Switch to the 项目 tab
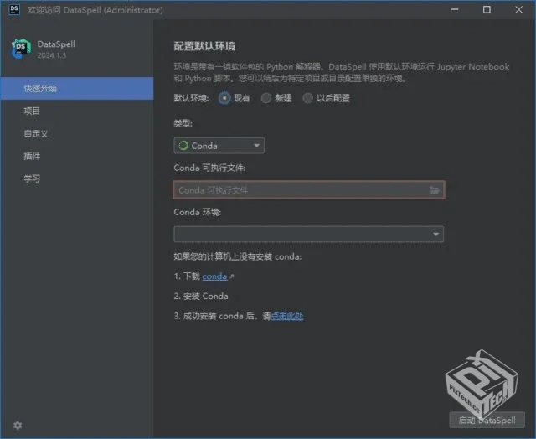Screen dimensions: 536x439 click(x=77, y=111)
